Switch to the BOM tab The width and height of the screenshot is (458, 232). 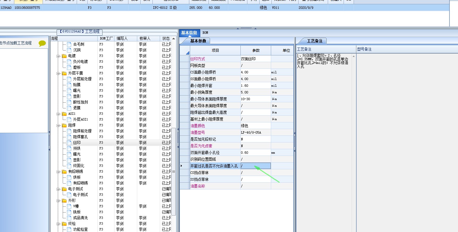tap(205, 33)
